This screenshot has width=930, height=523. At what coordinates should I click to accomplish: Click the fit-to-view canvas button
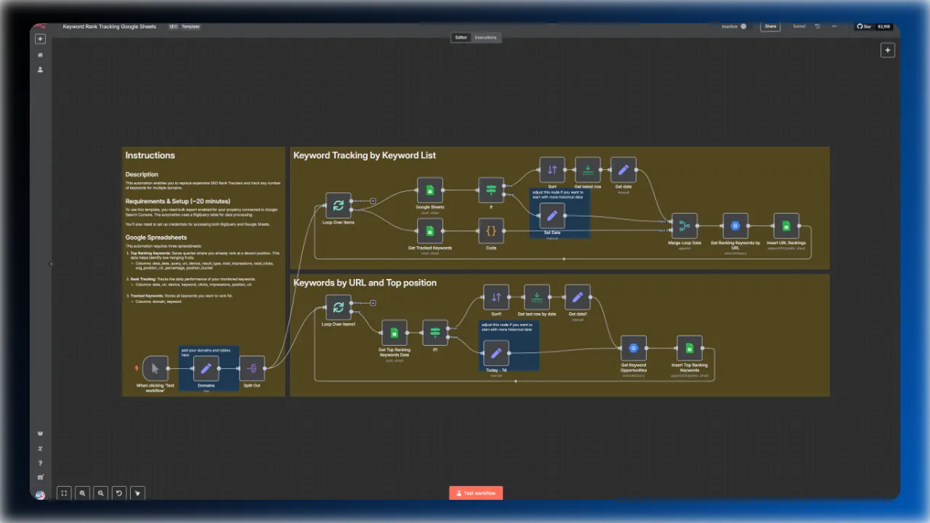(64, 492)
